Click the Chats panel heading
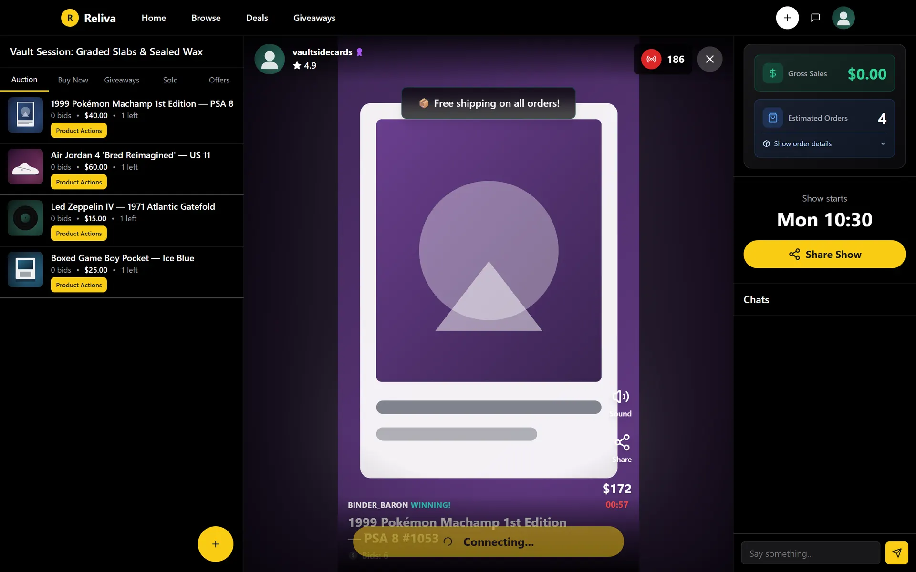 756,300
